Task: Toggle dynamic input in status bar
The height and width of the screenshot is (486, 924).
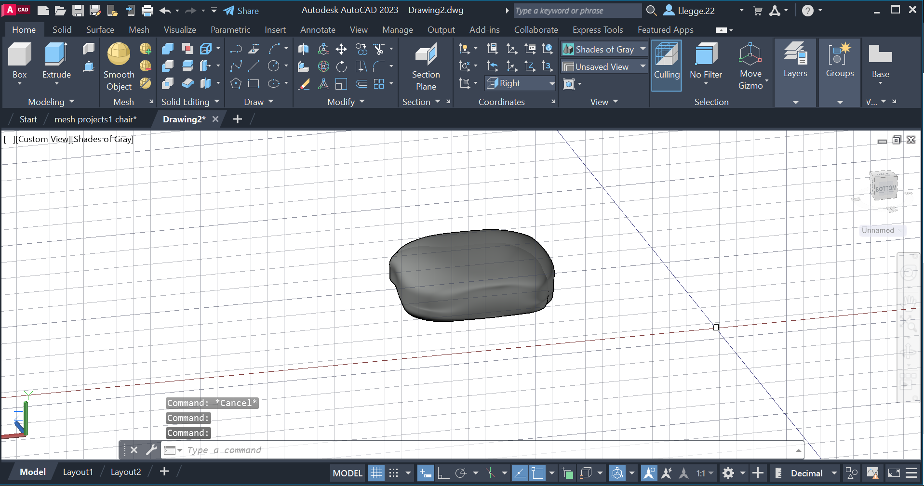Action: click(x=425, y=473)
